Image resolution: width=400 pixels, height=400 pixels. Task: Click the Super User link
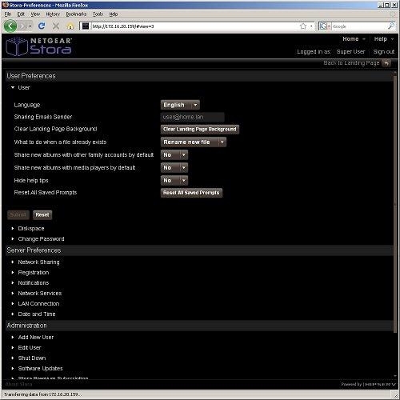[350, 52]
